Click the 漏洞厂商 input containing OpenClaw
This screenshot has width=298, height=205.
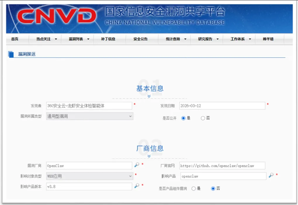click(x=89, y=166)
